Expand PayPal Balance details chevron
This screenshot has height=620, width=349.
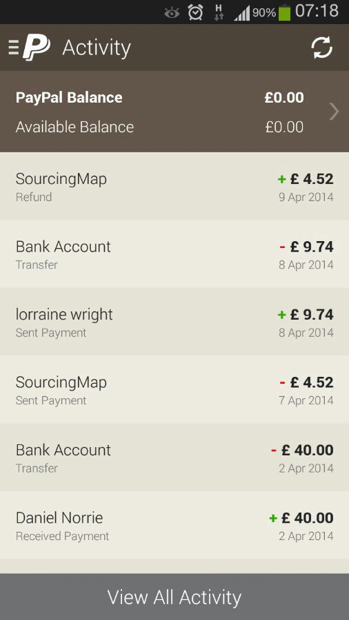[x=334, y=112]
